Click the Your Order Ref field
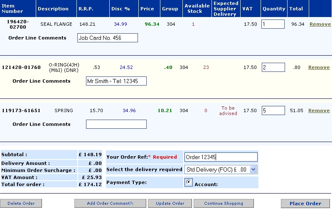The width and height of the screenshot is (332, 211). tap(221, 157)
